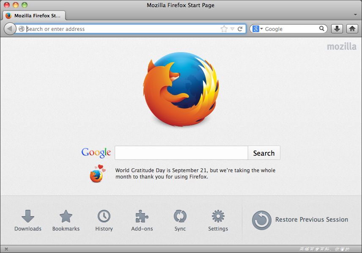Click the magnifier in toolbar search box
The height and width of the screenshot is (253, 362).
point(321,29)
